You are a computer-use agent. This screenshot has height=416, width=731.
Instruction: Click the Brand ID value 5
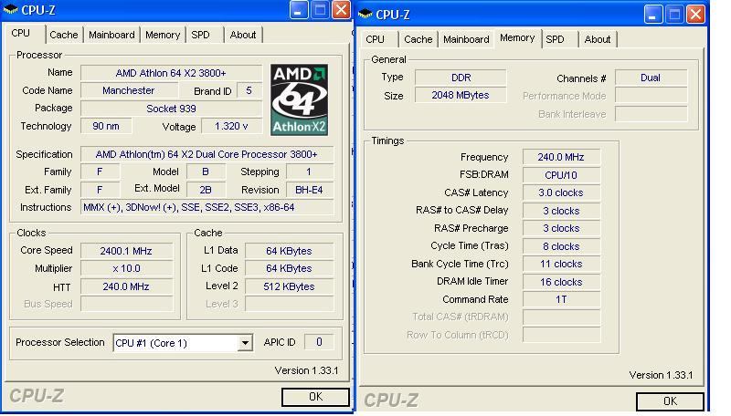[249, 90]
